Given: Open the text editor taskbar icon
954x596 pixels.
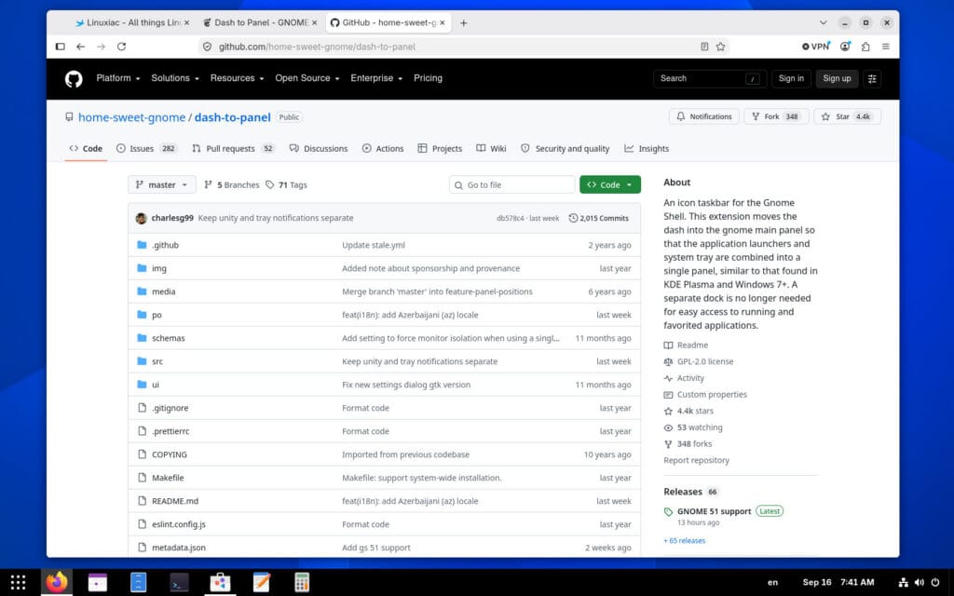Looking at the screenshot, I should 261,582.
